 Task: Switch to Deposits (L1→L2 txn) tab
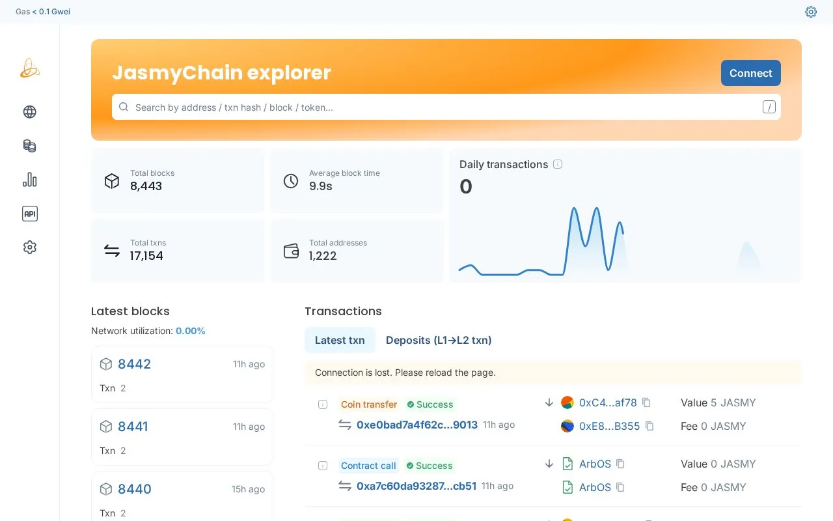point(439,340)
